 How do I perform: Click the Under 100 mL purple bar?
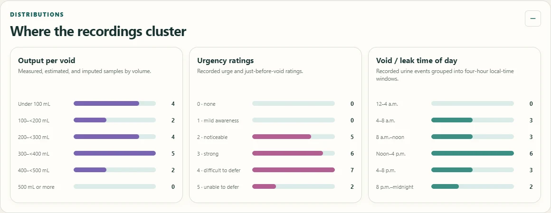coord(114,103)
